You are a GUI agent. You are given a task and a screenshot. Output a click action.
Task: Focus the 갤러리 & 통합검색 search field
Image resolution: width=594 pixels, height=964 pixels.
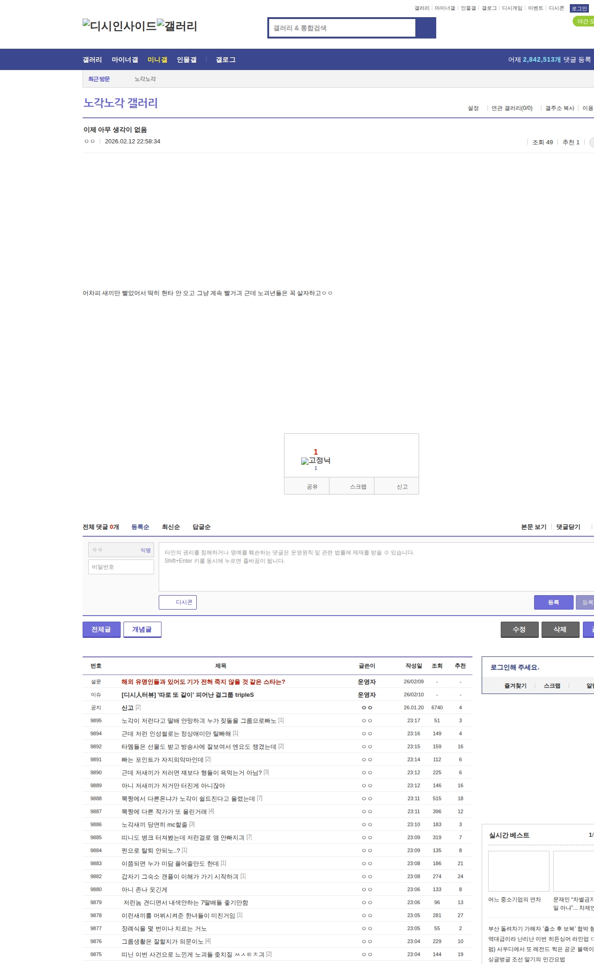tap(342, 28)
